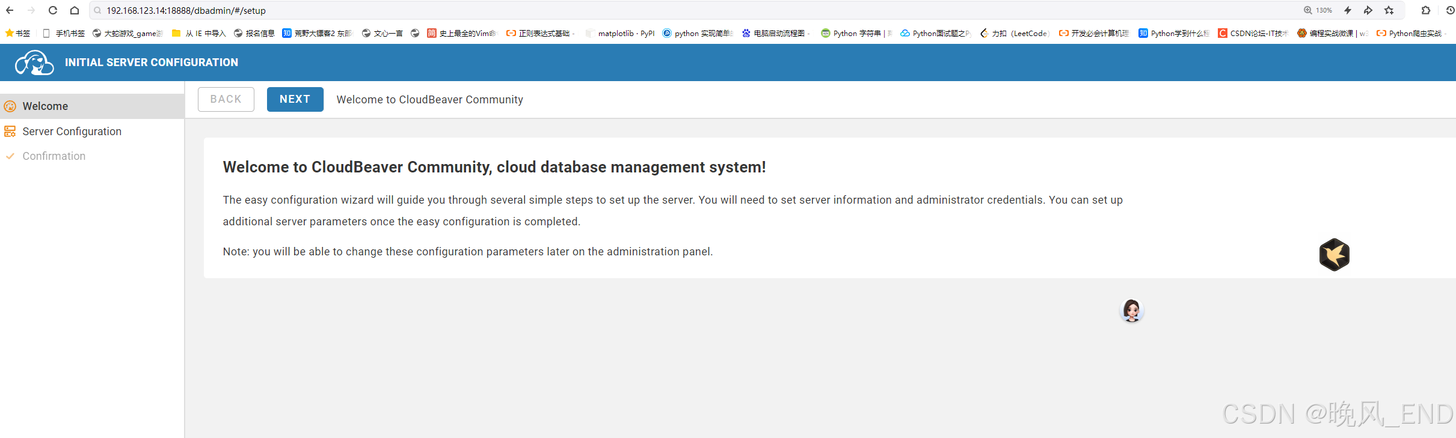
Task: Select the Welcome step in the sidebar
Action: pyautogui.click(x=92, y=106)
